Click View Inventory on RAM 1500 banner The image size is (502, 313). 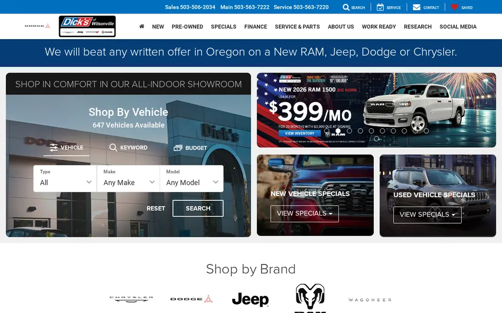(299, 133)
